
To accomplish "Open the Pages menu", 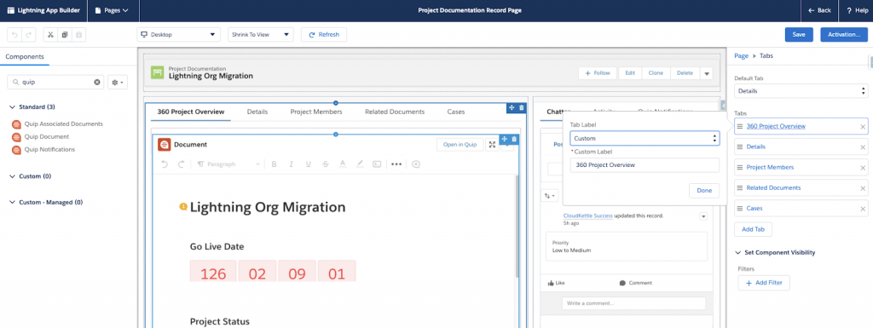I will click(112, 10).
